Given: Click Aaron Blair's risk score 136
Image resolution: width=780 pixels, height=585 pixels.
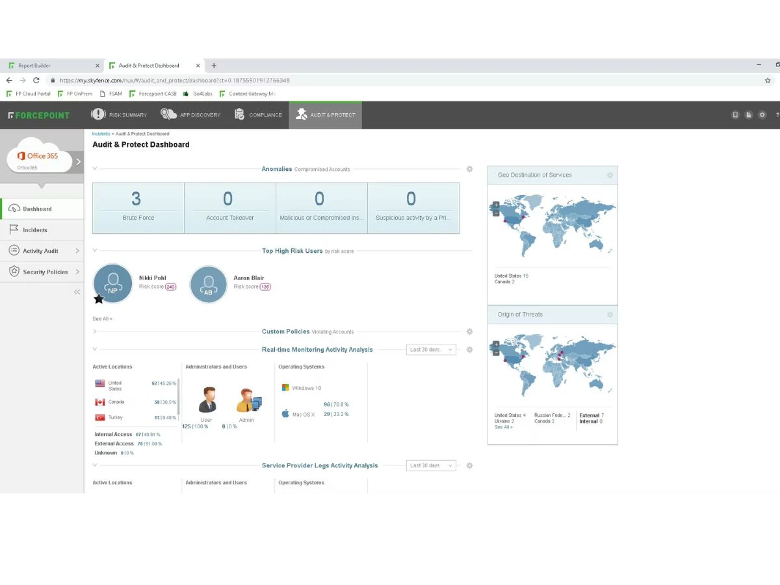Looking at the screenshot, I should point(265,287).
